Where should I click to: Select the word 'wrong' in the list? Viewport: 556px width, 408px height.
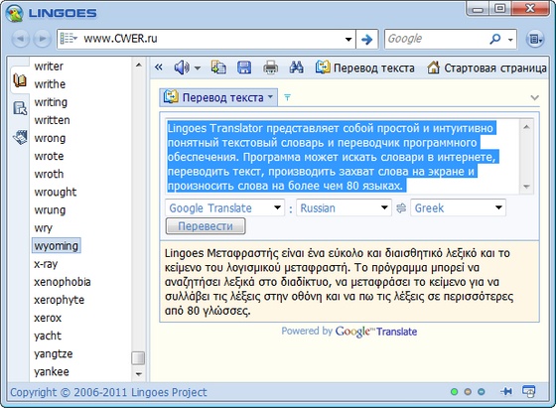[50, 138]
